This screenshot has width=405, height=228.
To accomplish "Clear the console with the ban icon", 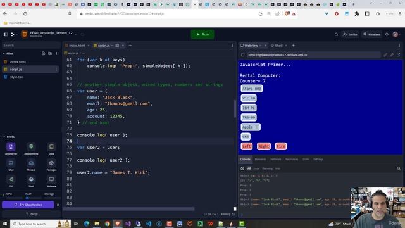I will [x=242, y=168].
